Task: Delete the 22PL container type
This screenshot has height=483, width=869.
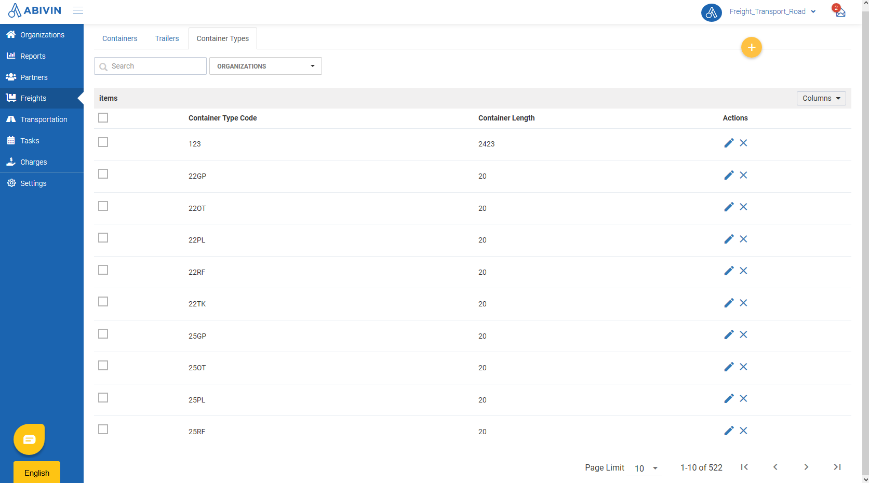Action: (743, 239)
